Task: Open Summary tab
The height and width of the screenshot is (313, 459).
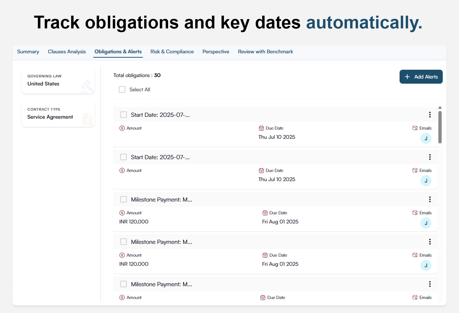Action: click(28, 52)
